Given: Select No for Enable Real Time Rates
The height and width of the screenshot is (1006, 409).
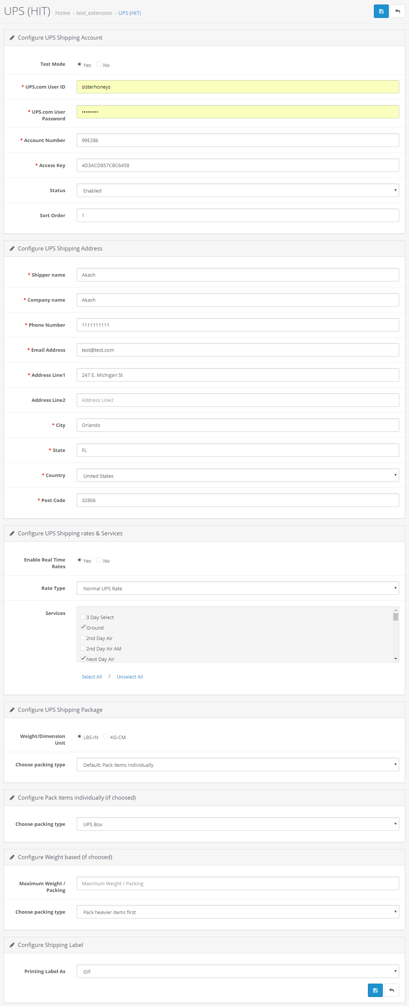Looking at the screenshot, I should coord(99,560).
